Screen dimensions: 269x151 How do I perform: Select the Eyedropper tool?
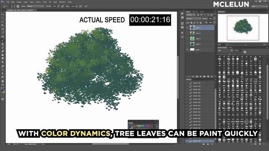pos(3,33)
